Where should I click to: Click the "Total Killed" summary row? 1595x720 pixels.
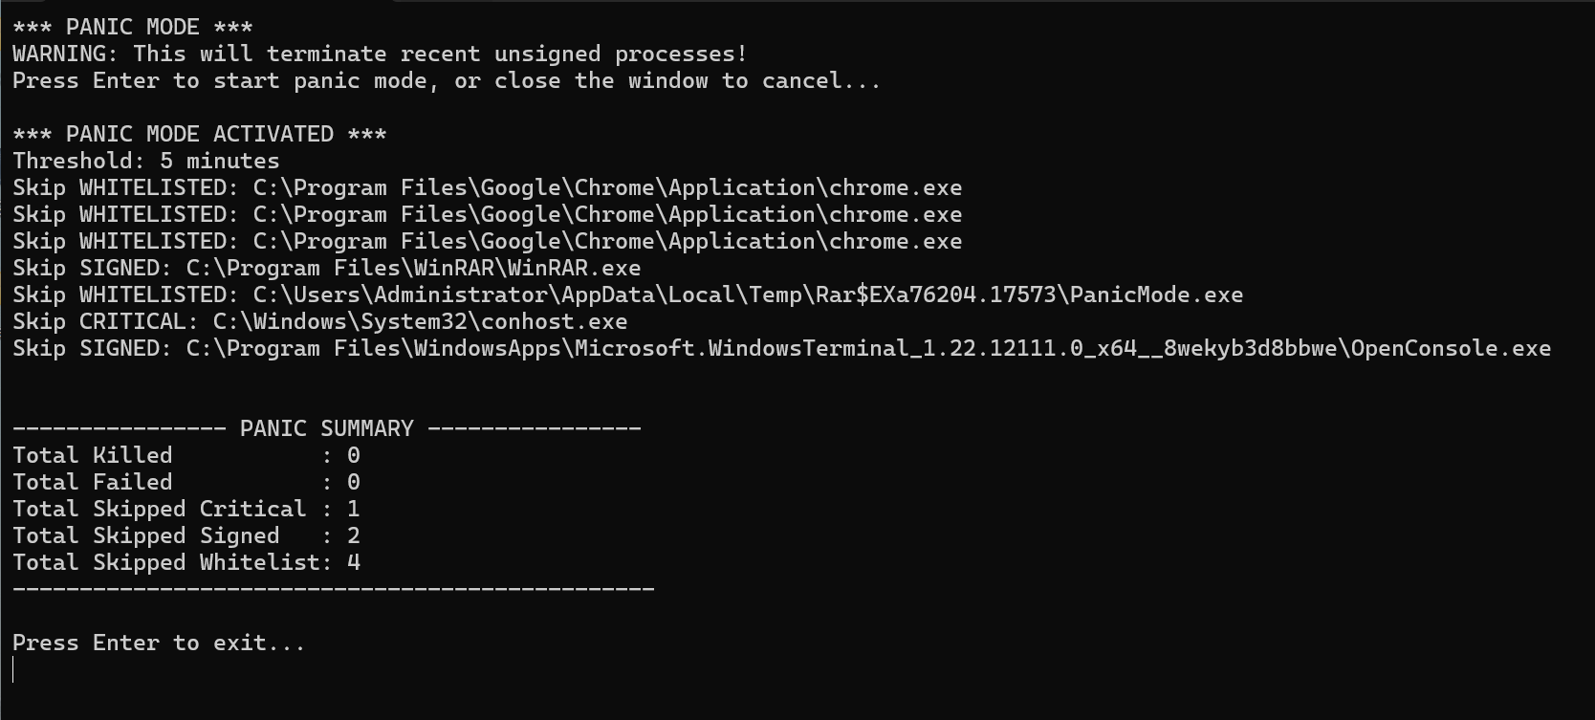point(186,455)
